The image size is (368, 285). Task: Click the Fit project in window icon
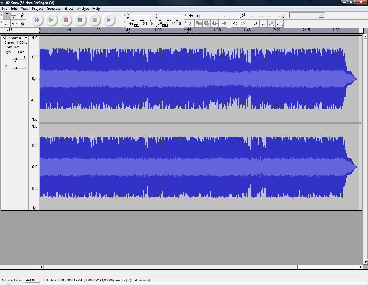click(280, 24)
